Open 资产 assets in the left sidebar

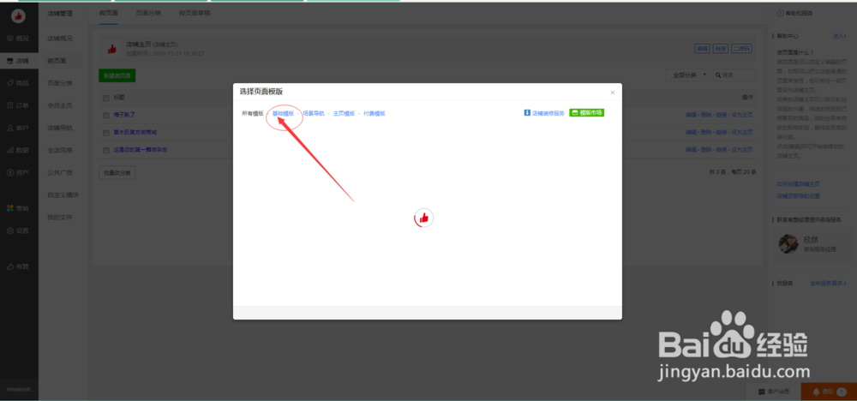[x=19, y=172]
